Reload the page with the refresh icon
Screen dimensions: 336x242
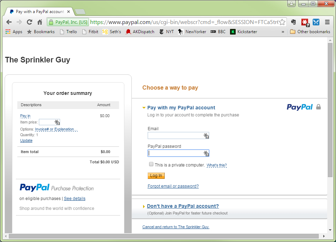[29, 22]
